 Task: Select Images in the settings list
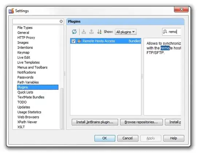click(23, 43)
